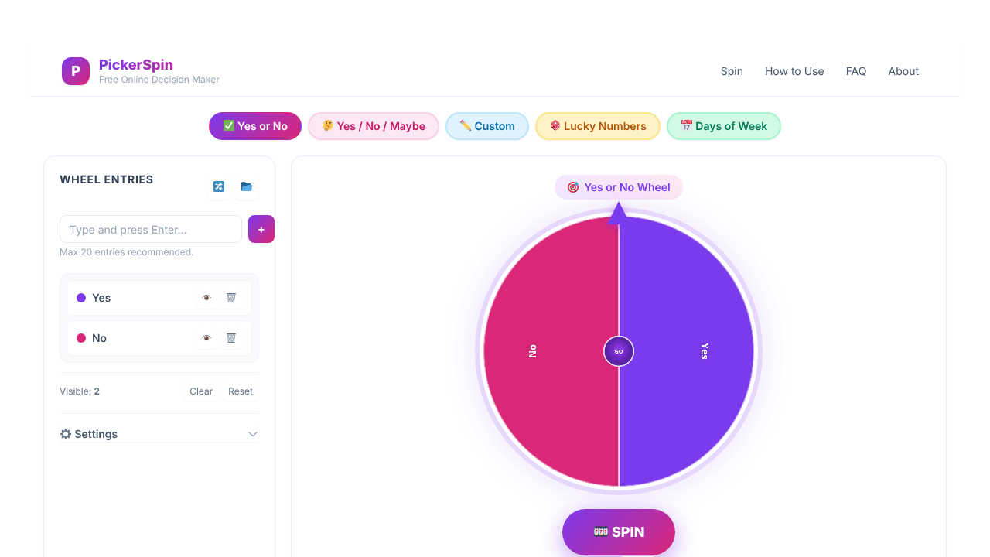Click the pink No color dot

pyautogui.click(x=81, y=338)
